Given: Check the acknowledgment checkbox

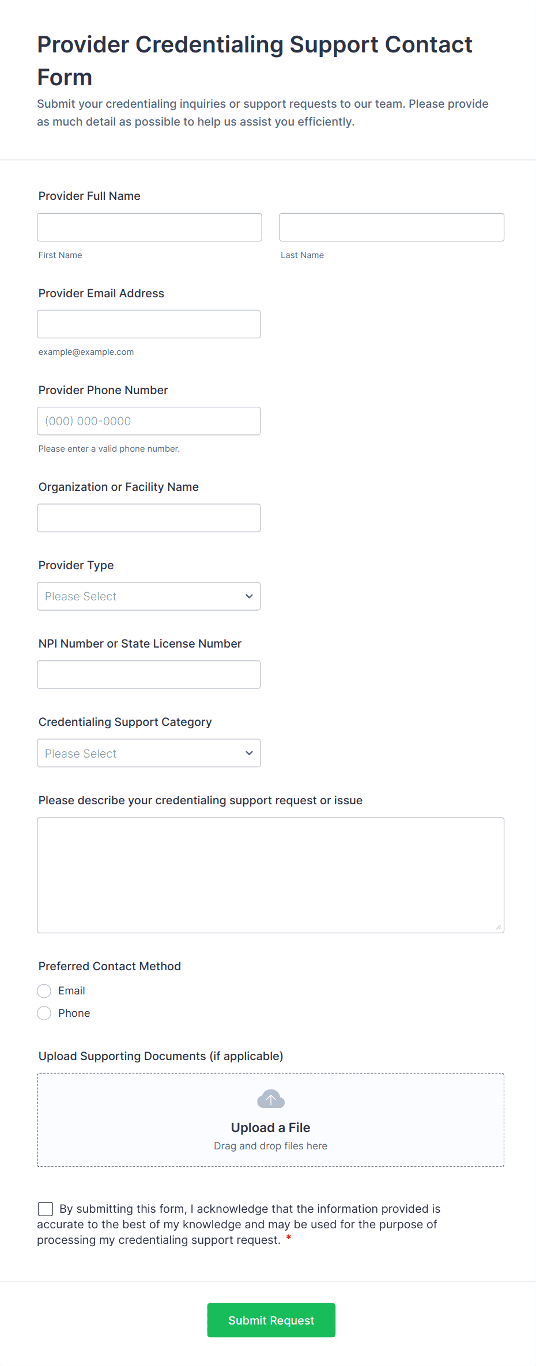Looking at the screenshot, I should click(46, 1209).
